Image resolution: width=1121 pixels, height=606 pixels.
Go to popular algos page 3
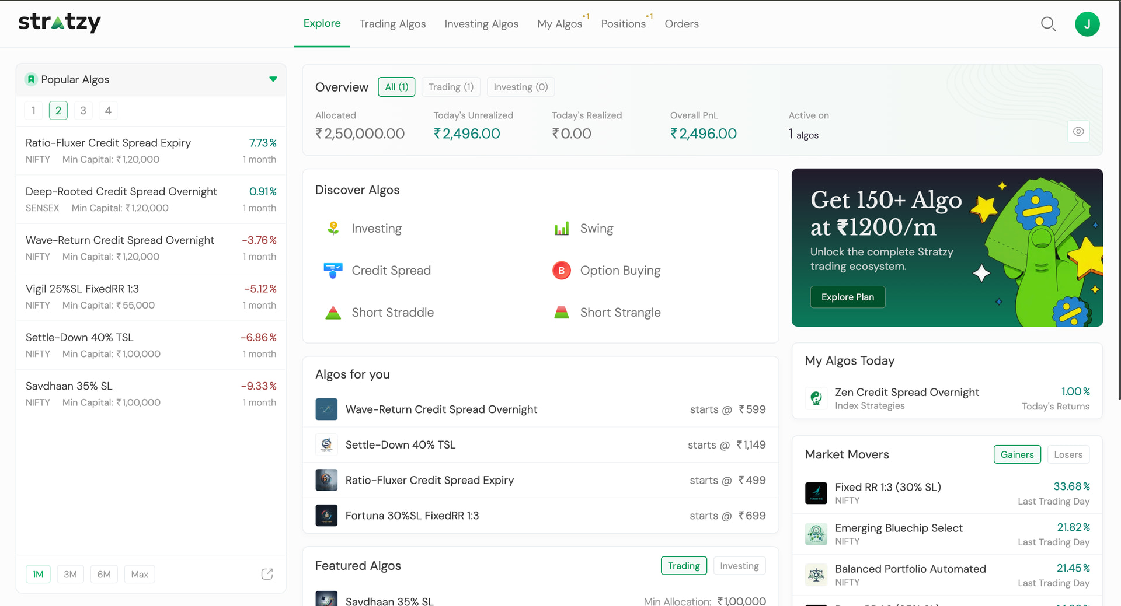pyautogui.click(x=83, y=110)
